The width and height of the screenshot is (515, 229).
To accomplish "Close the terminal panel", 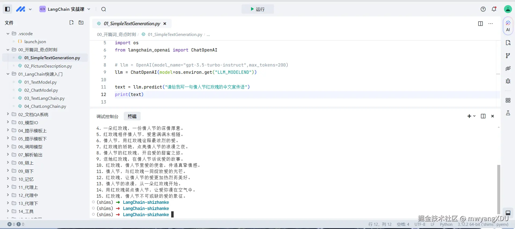I will pyautogui.click(x=492, y=116).
